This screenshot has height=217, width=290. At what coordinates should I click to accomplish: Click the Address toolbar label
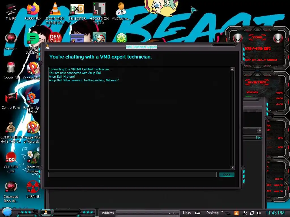108,213
